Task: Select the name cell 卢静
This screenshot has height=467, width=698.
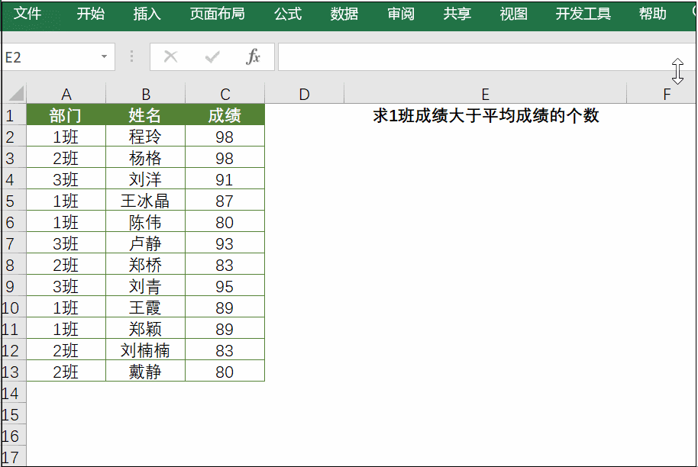Action: pyautogui.click(x=145, y=243)
